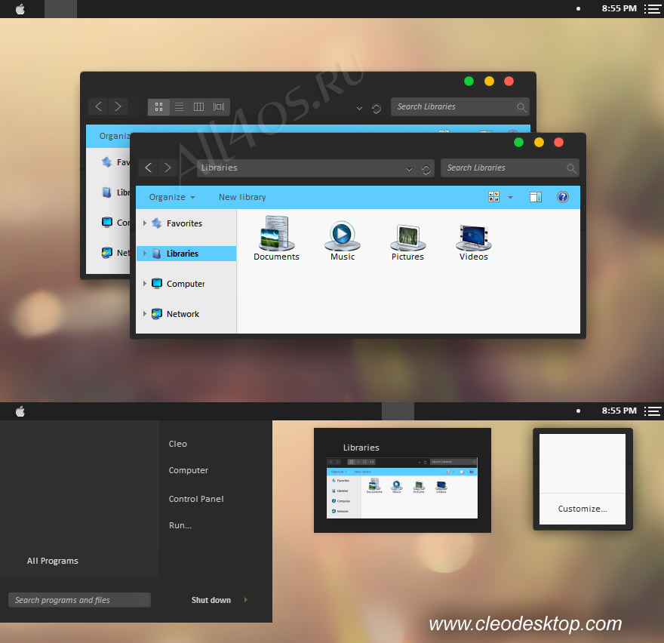Go back in the rear window
Screen dimensions: 664x643
pyautogui.click(x=98, y=106)
